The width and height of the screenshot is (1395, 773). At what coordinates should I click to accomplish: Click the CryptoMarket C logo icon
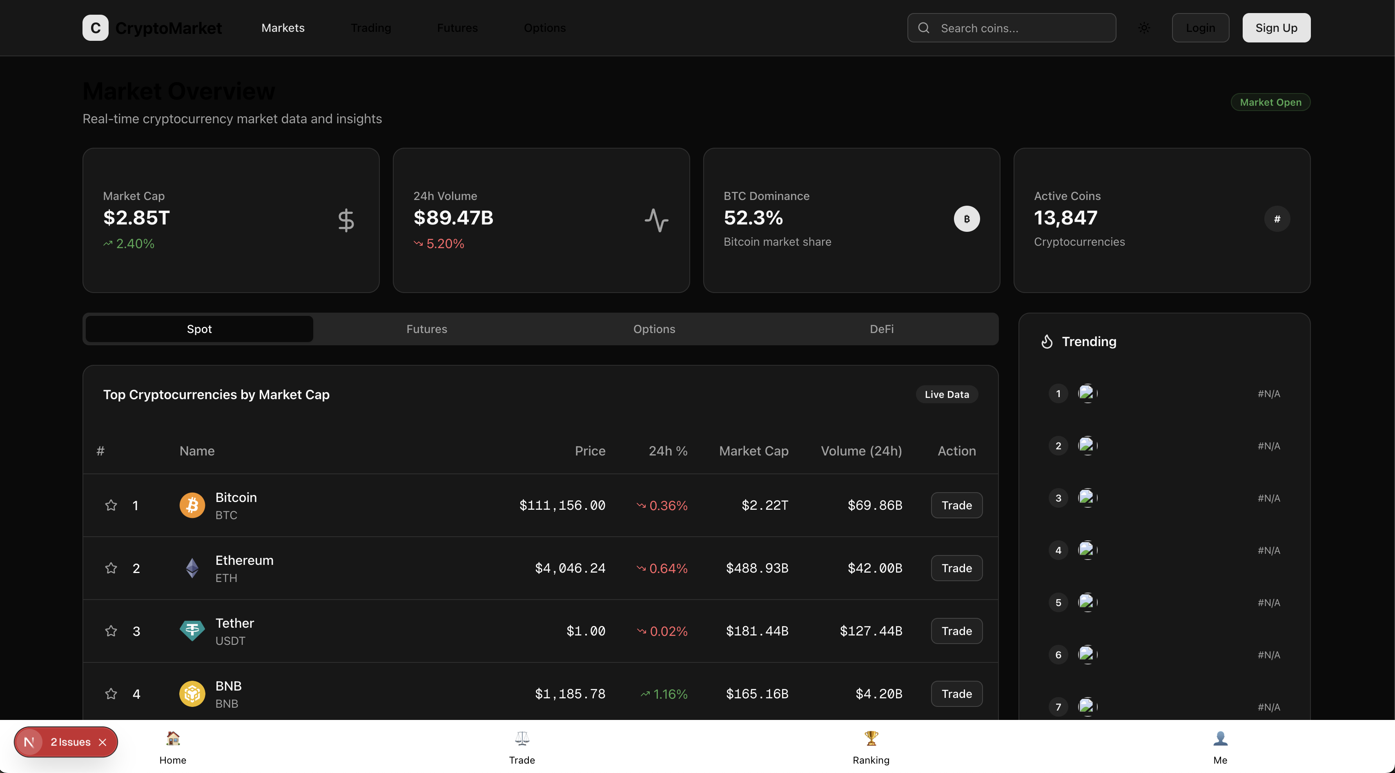tap(95, 28)
